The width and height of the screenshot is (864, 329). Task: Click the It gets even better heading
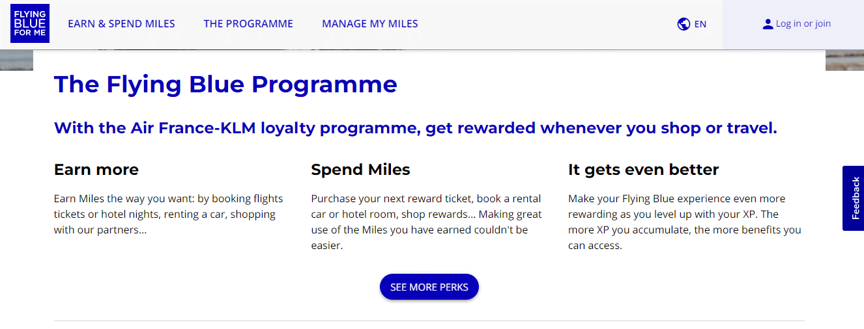[643, 170]
